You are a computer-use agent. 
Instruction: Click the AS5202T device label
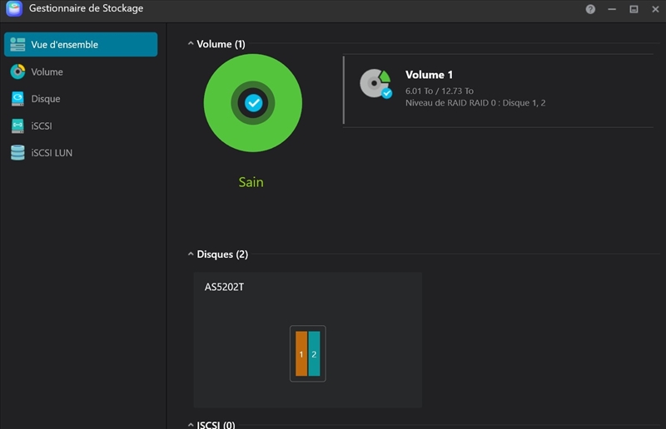tap(224, 287)
